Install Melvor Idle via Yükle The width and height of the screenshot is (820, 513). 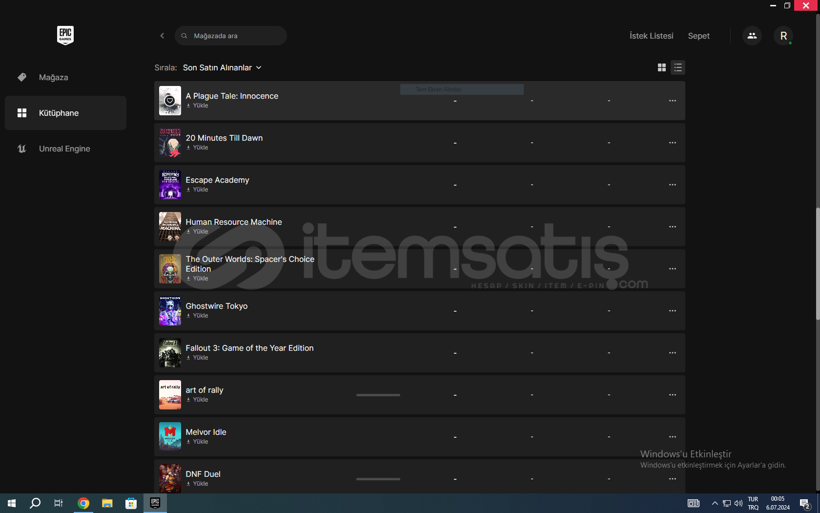[x=197, y=442]
